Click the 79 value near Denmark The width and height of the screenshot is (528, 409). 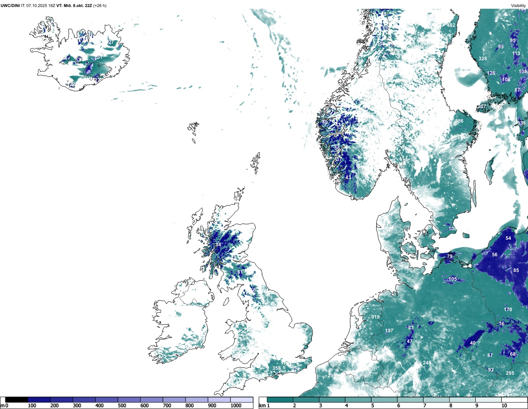(450, 256)
